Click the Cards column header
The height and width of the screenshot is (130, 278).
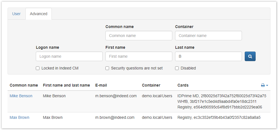(x=183, y=85)
